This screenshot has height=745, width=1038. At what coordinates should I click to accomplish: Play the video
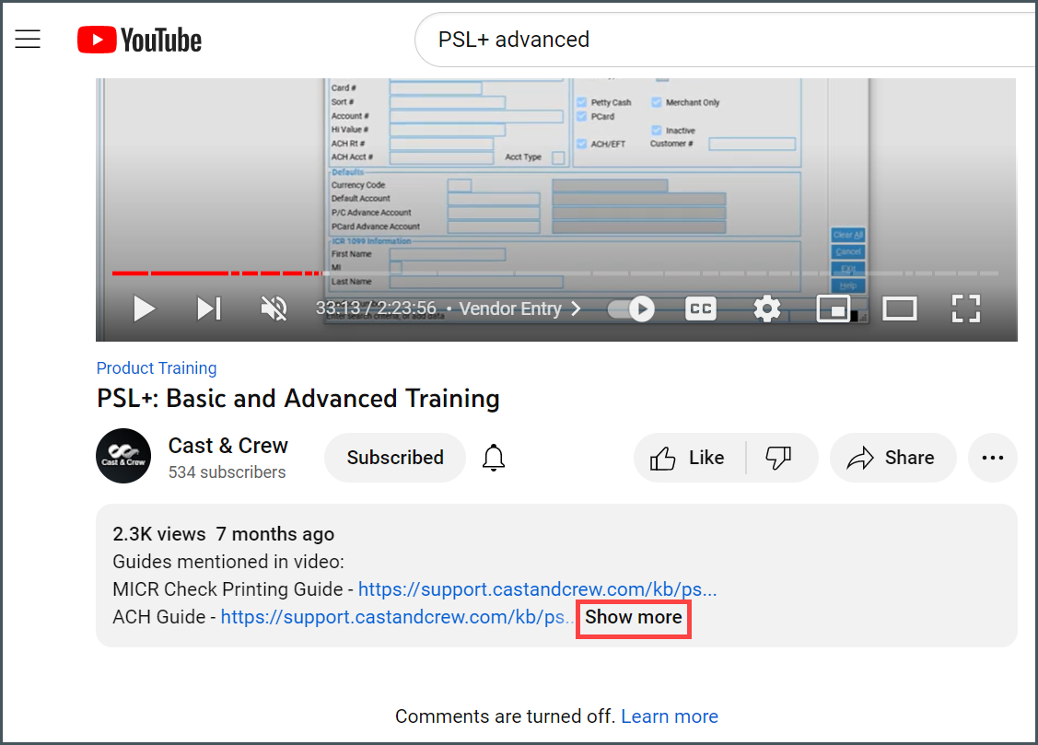click(144, 308)
